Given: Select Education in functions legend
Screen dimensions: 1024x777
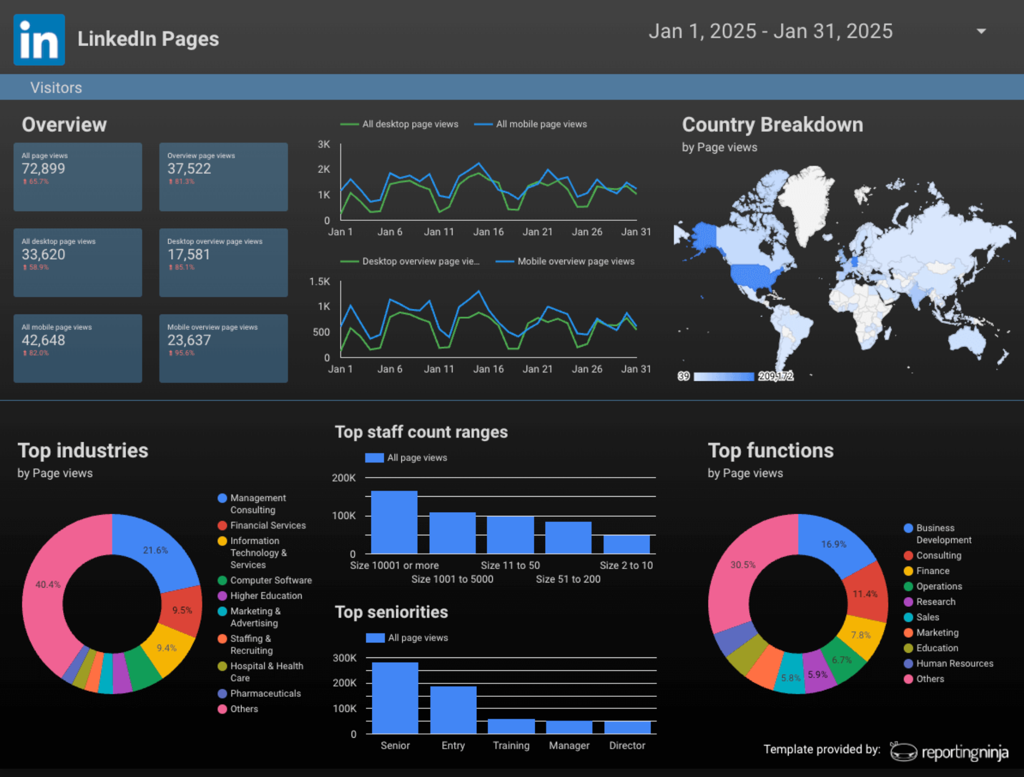Looking at the screenshot, I should pyautogui.click(x=931, y=648).
